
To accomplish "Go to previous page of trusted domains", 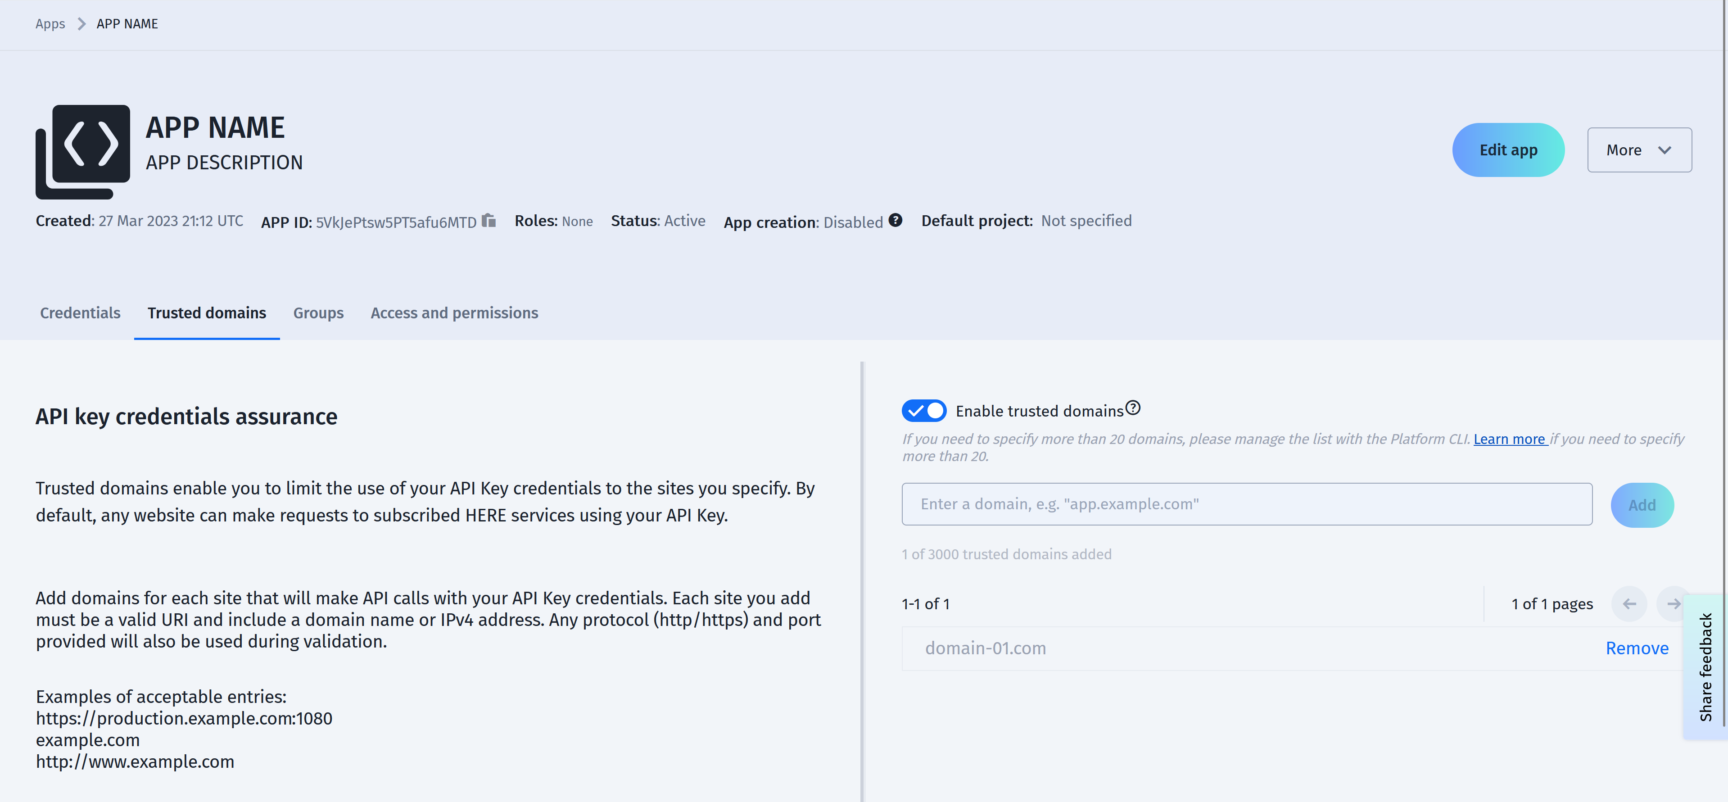I will [x=1629, y=603].
